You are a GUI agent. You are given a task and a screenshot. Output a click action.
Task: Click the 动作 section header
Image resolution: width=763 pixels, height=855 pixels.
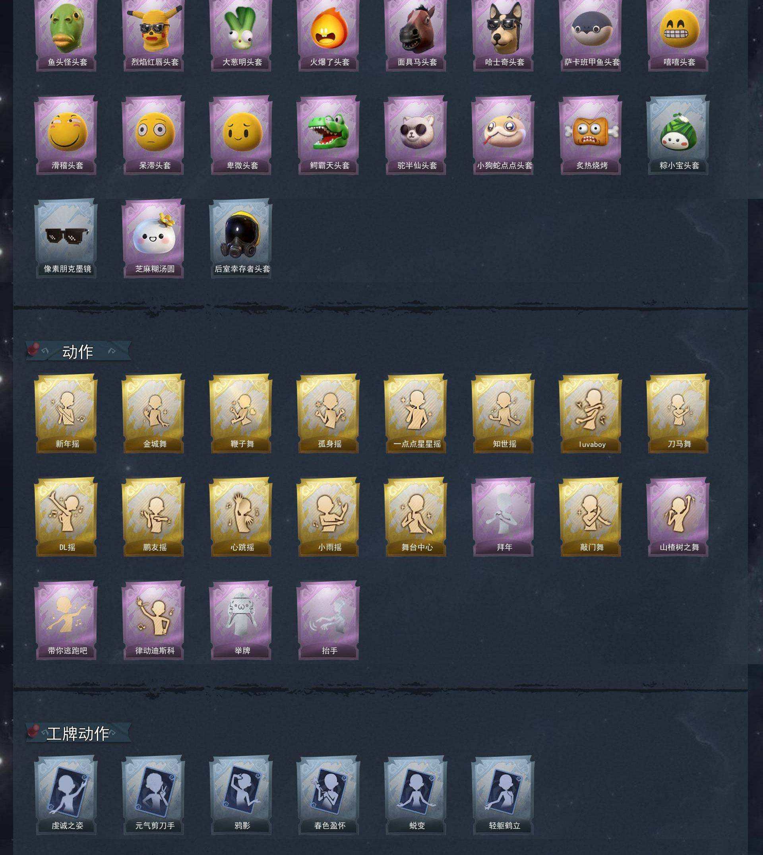click(78, 352)
